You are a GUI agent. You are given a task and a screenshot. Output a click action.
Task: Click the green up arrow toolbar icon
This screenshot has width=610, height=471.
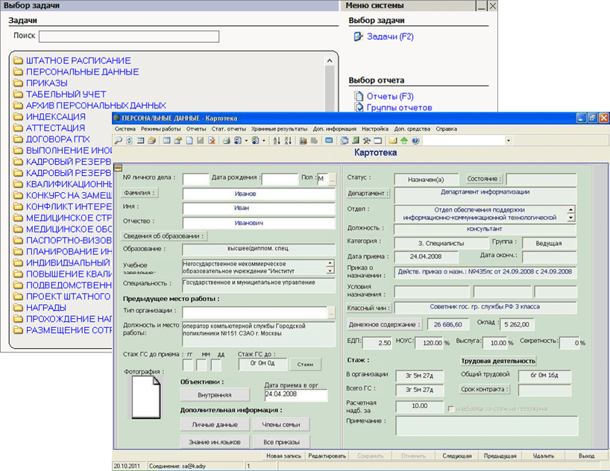[404, 140]
